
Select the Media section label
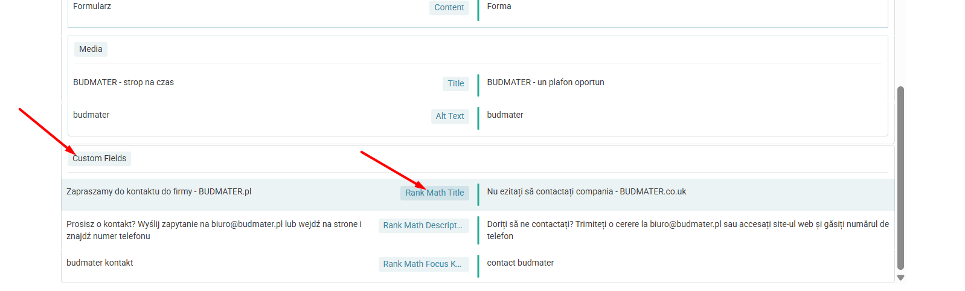91,49
